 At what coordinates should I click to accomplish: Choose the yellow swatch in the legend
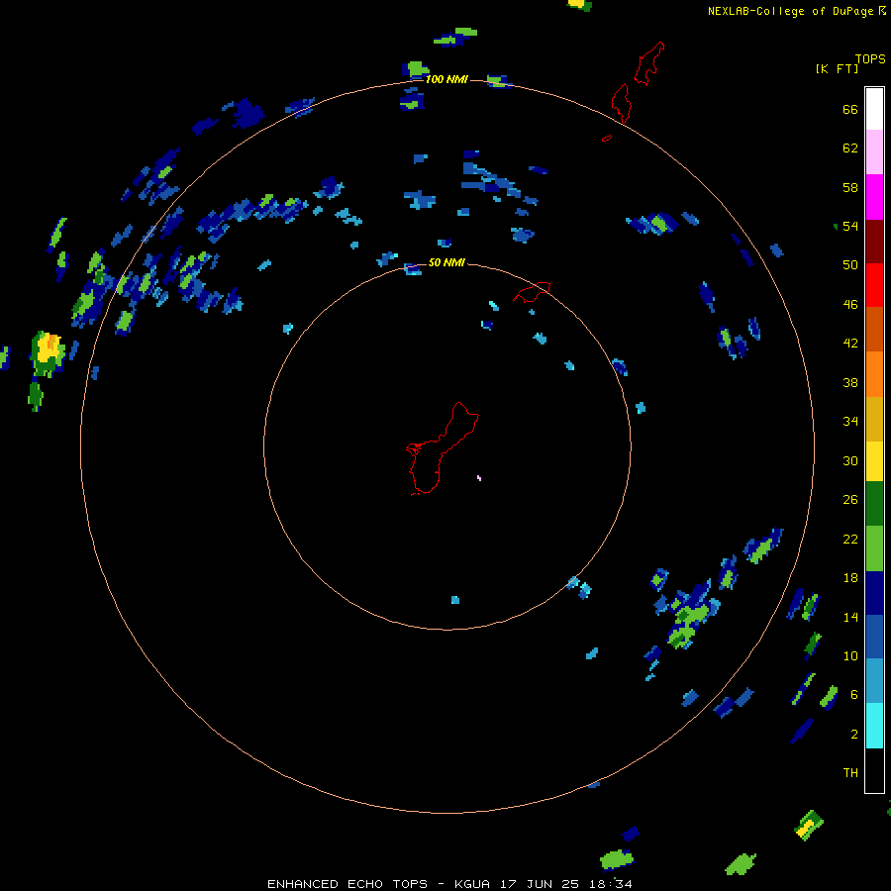[874, 461]
